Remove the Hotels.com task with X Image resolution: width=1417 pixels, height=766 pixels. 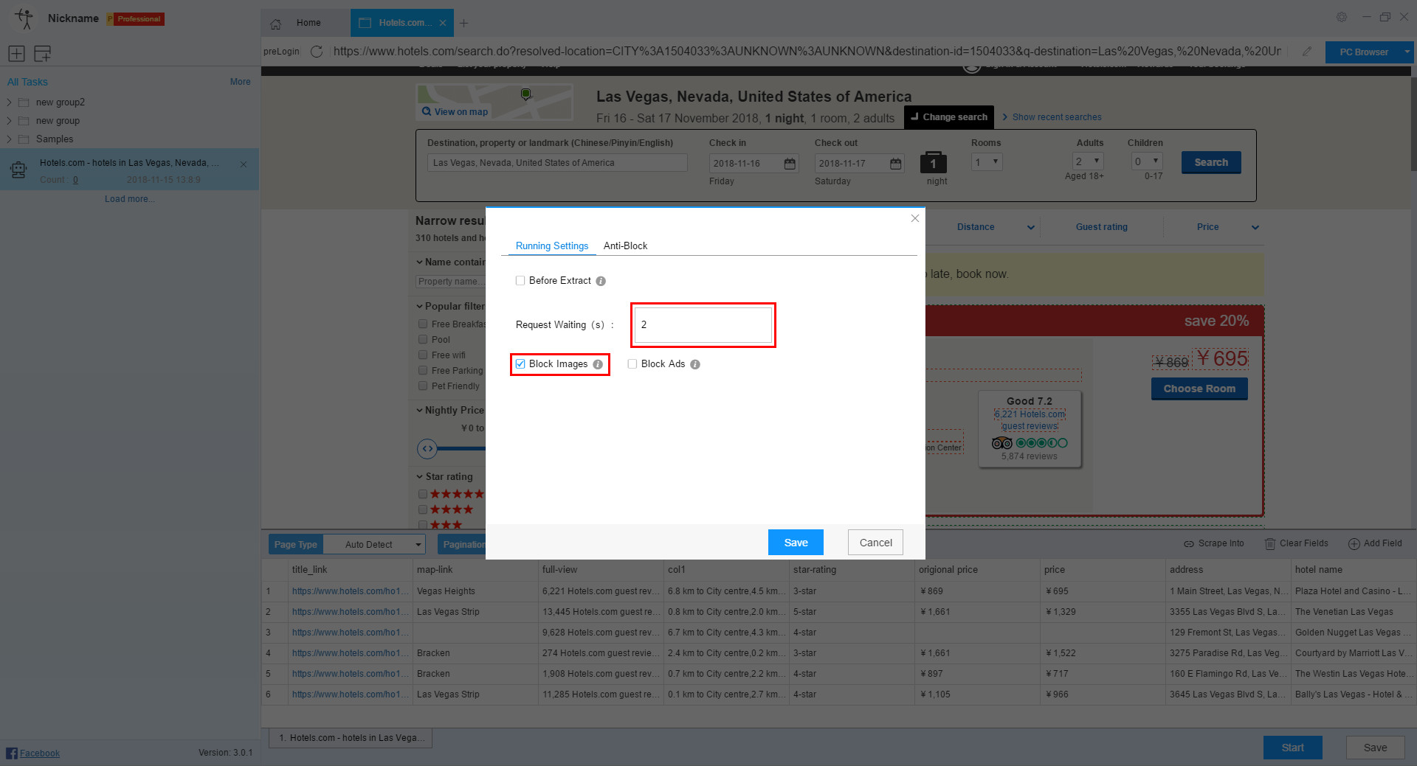(x=244, y=164)
